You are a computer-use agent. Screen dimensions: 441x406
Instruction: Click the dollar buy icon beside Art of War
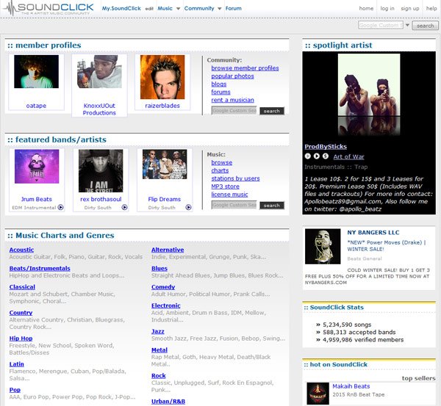coord(325,156)
